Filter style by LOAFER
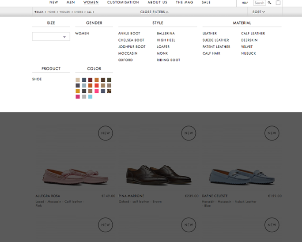302x242 pixels. click(x=163, y=47)
